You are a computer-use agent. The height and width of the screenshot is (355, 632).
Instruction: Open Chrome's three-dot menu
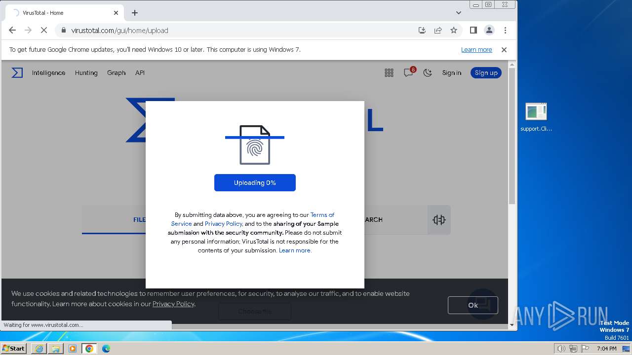click(505, 30)
